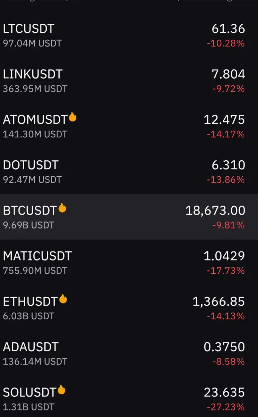Tap the LTCUSDT -10.28% change value
This screenshot has width=258, height=417.
click(226, 43)
